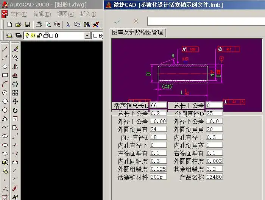Click the Find and Replace text icon
This screenshot has width=265, height=200.
point(57,25)
